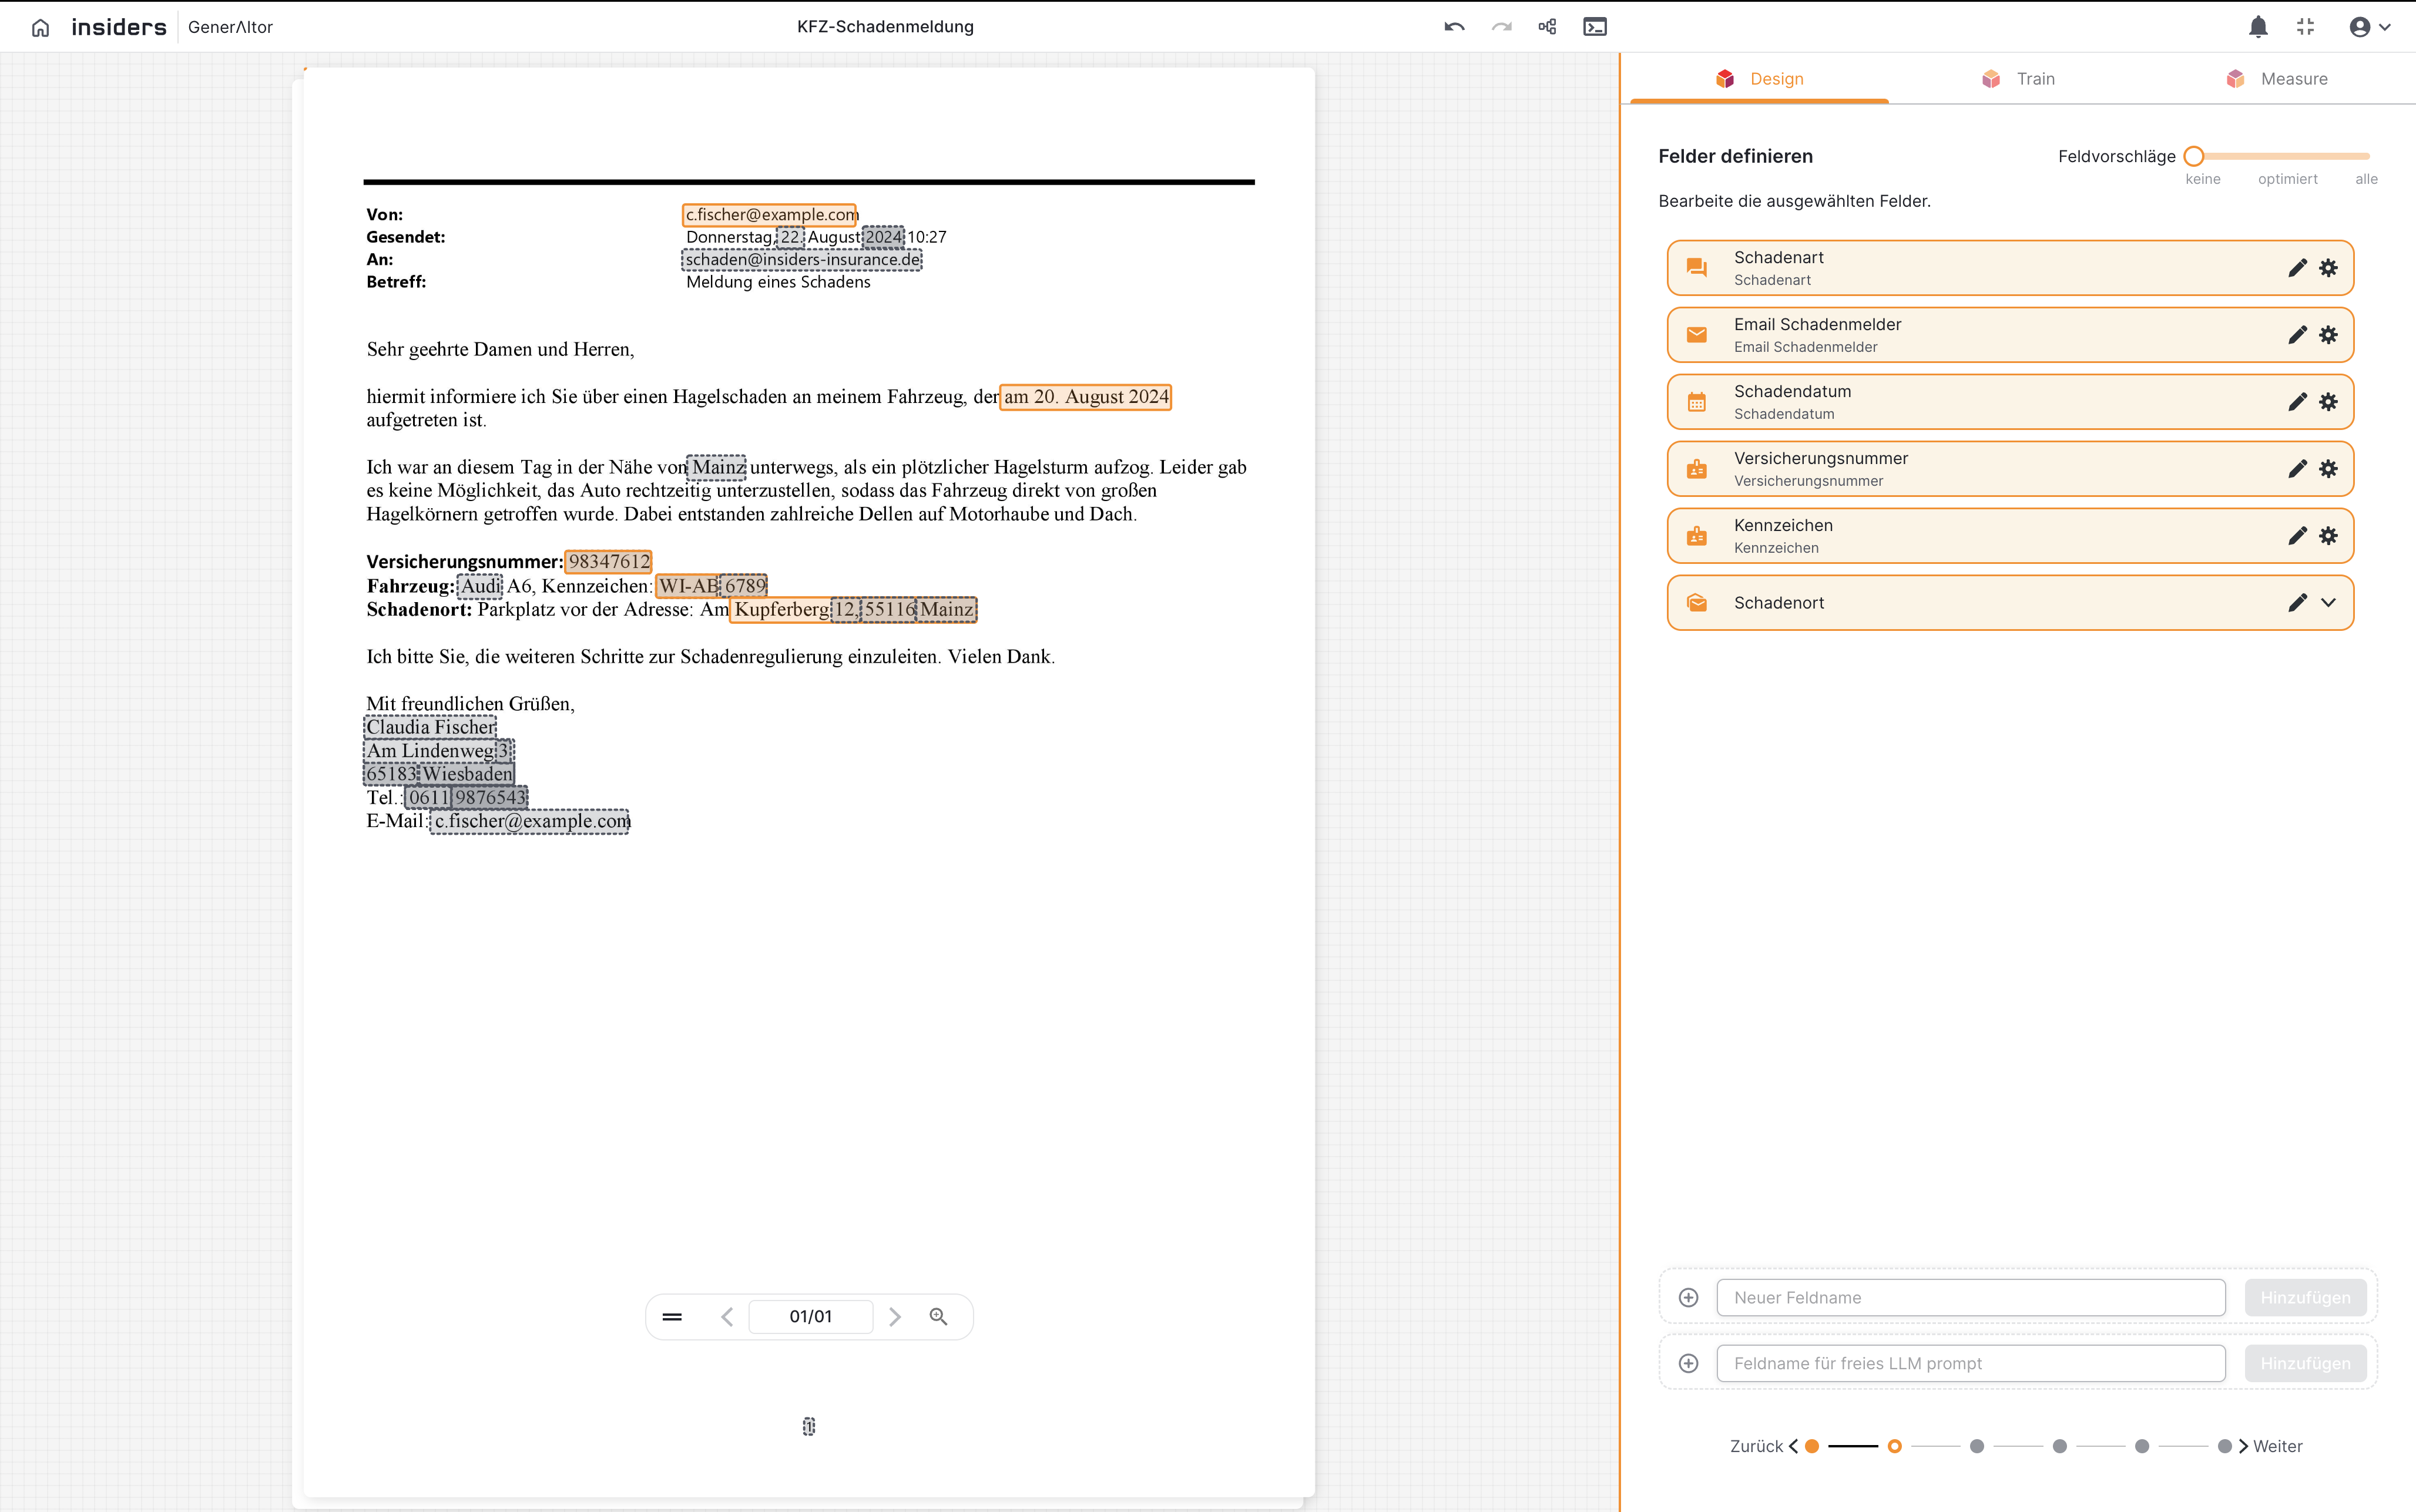Open the page list menu icon
Viewport: 2416px width, 1512px height.
(672, 1316)
